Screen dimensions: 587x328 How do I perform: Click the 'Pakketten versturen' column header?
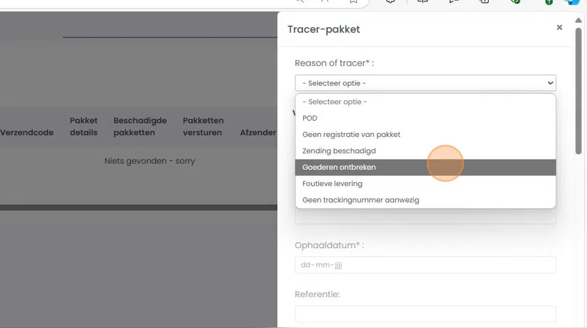pos(203,127)
